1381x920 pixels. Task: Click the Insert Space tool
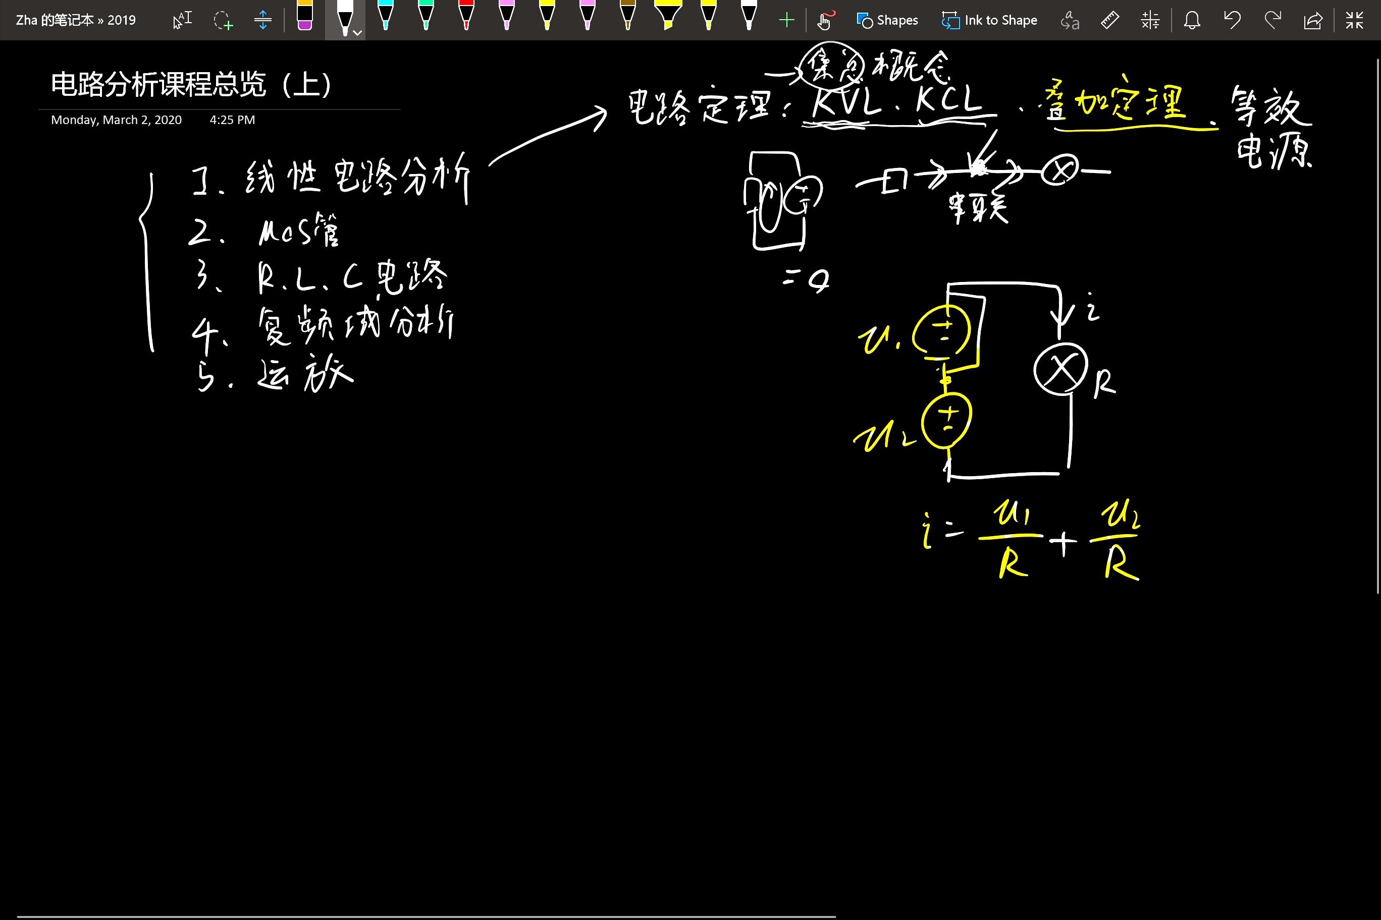[262, 20]
